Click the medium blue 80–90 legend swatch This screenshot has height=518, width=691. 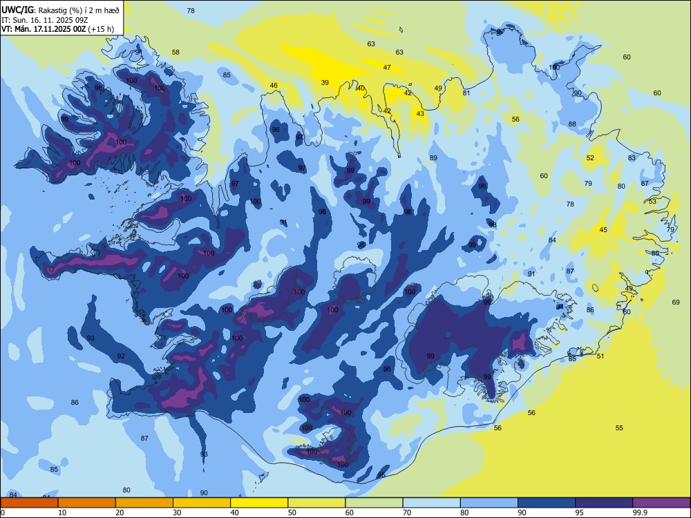[x=489, y=503]
